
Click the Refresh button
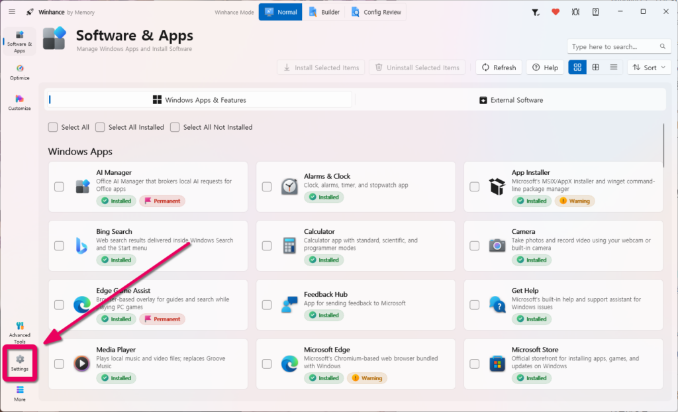tap(499, 67)
